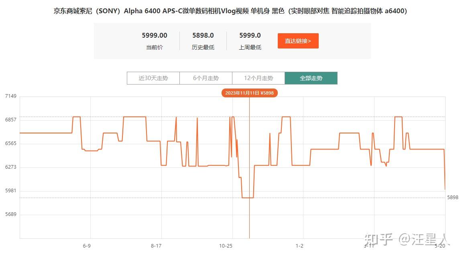Switch to the 近30天走势 tab
The width and height of the screenshot is (462, 258).
pyautogui.click(x=153, y=78)
